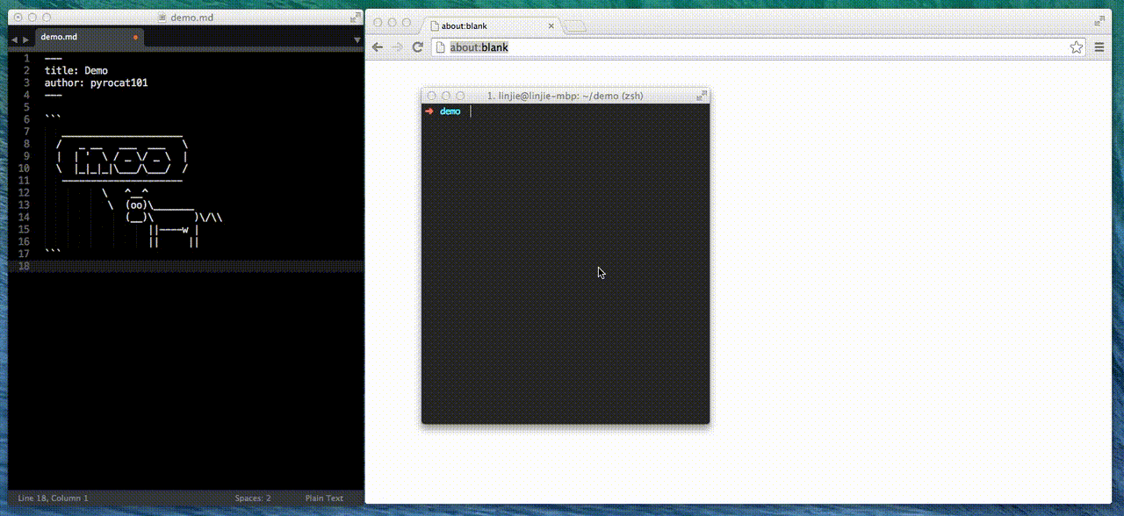This screenshot has height=516, width=1124.
Task: Click the demo.md document icon in title bar
Action: [162, 18]
